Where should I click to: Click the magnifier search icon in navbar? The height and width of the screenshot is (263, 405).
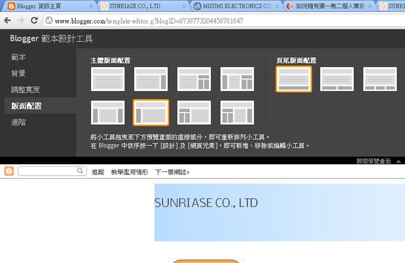point(80,171)
